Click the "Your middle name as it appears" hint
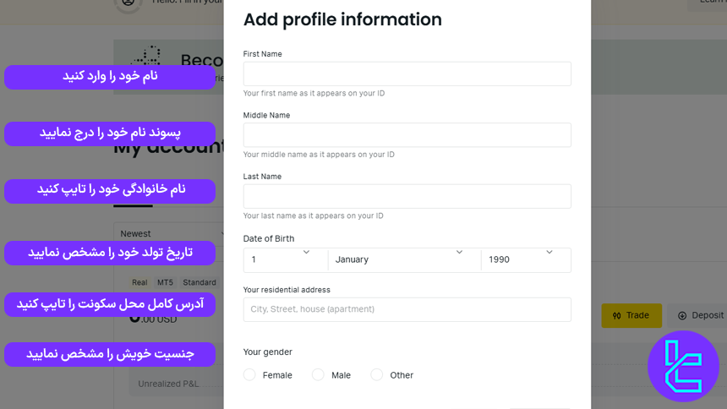Image resolution: width=727 pixels, height=409 pixels. tap(319, 155)
